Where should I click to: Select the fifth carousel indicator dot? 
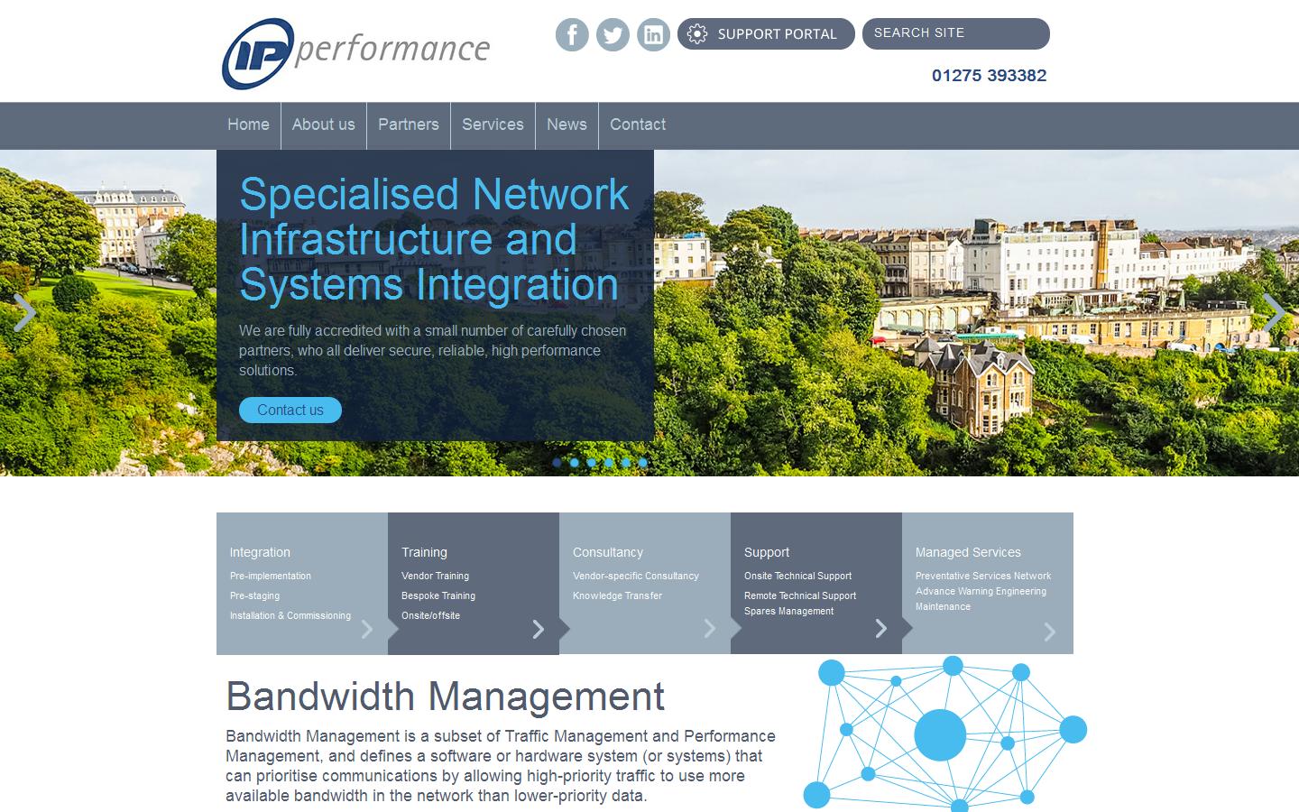(625, 462)
